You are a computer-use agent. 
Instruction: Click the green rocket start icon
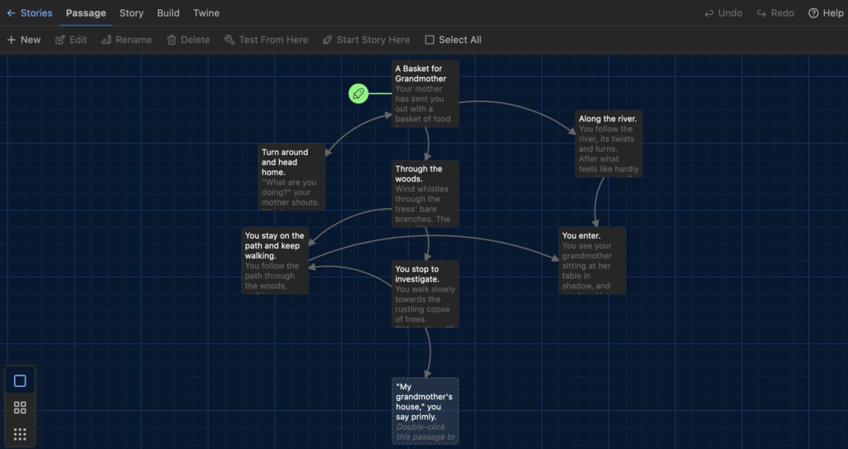pyautogui.click(x=358, y=94)
